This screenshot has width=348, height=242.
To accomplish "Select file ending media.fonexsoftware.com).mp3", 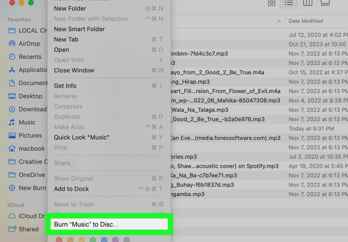I will pos(259,138).
